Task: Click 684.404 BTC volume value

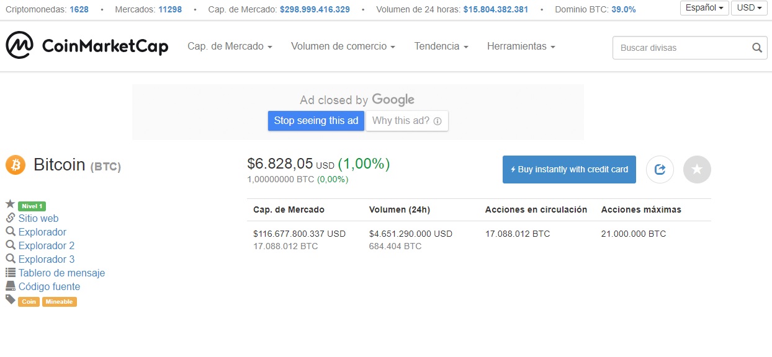Action: (395, 246)
